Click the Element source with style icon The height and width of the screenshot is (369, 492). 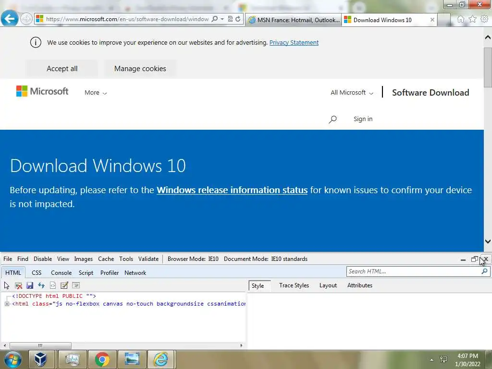[x=53, y=285]
